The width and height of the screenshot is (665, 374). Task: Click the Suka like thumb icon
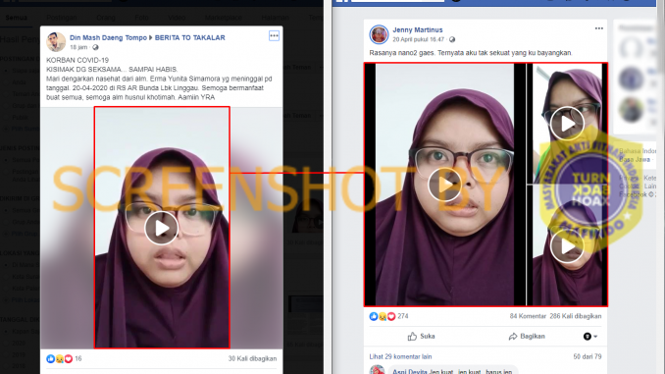click(412, 337)
